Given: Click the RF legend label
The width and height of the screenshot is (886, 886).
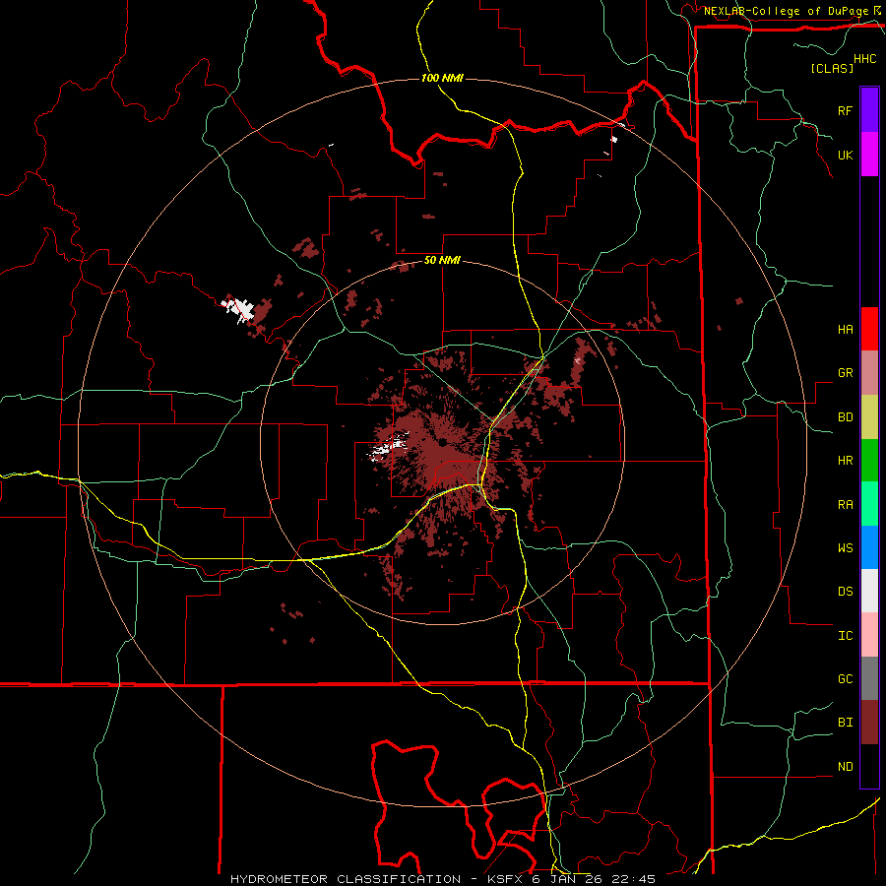Looking at the screenshot, I should click(845, 110).
